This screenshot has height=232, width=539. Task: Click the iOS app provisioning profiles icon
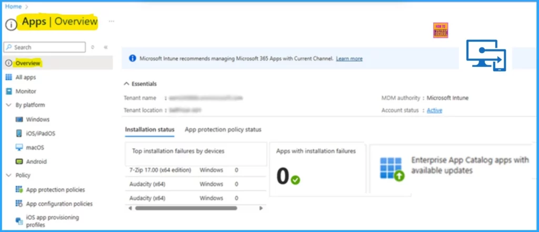pyautogui.click(x=19, y=220)
